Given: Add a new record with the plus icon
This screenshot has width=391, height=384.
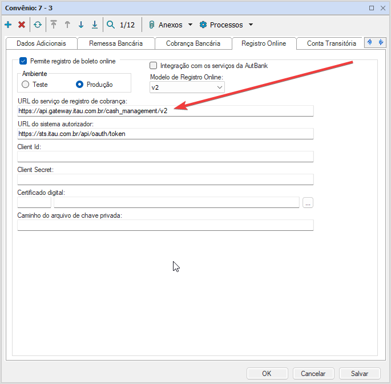Looking at the screenshot, I should 8,25.
